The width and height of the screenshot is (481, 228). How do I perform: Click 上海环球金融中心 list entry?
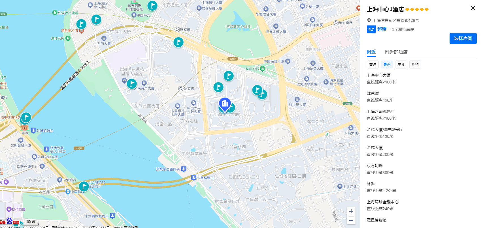coord(382,202)
